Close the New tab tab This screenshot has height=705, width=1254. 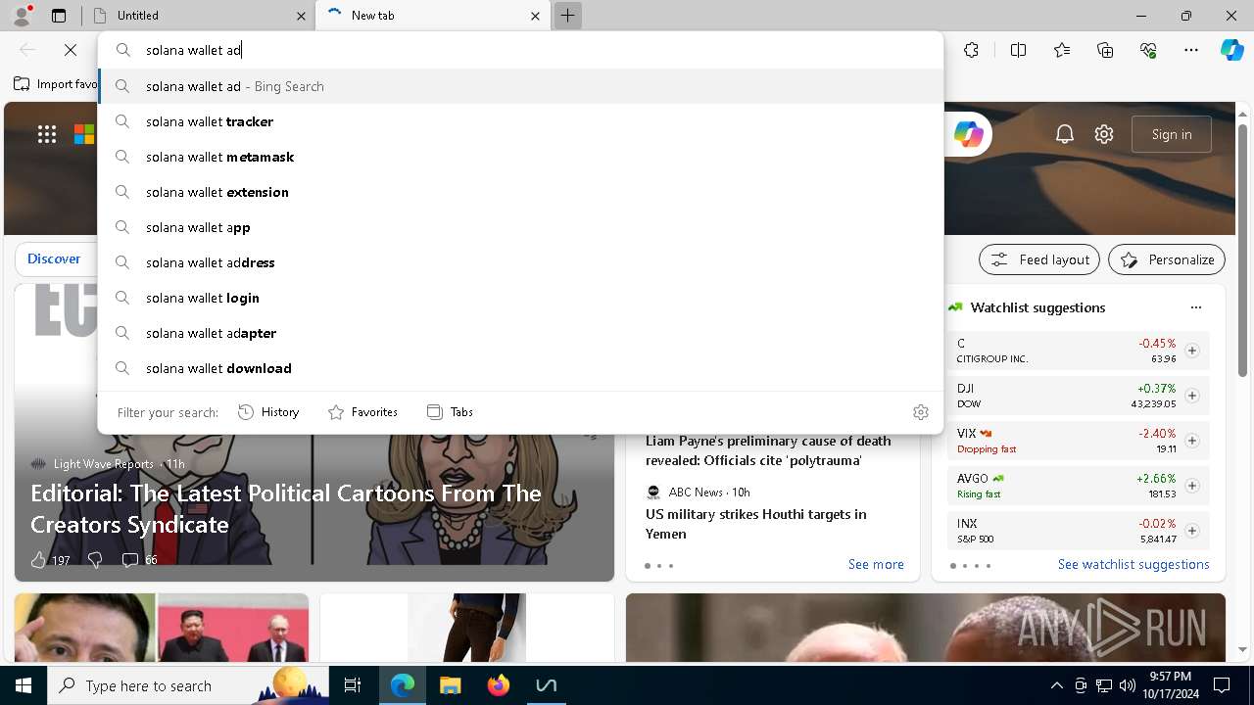(x=535, y=16)
